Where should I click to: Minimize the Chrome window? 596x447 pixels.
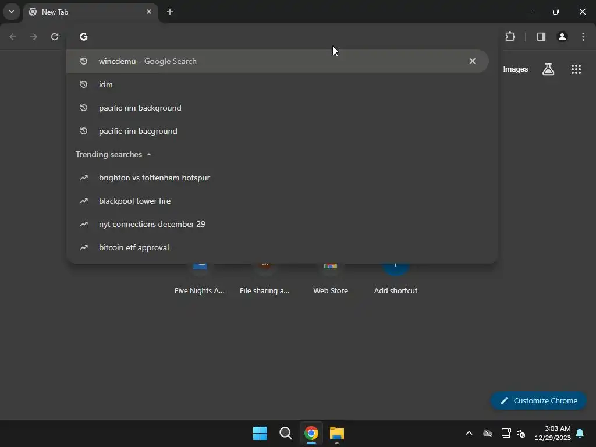tap(528, 12)
